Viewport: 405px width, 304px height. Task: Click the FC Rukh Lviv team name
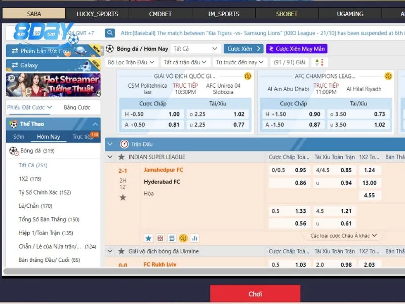click(160, 264)
